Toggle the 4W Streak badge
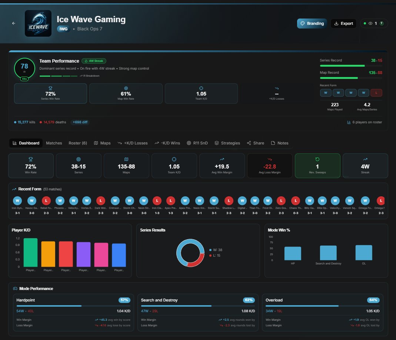This screenshot has width=396, height=340. [94, 61]
